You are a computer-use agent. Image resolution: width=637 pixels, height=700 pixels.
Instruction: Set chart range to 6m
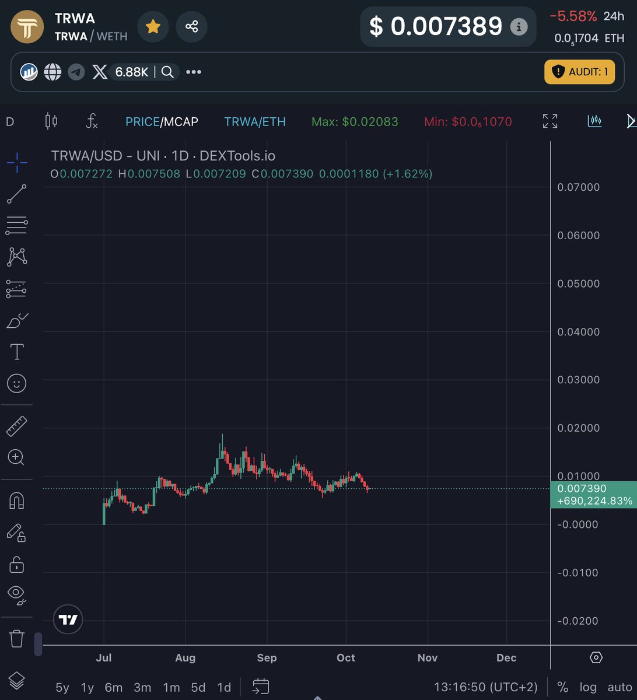(113, 687)
